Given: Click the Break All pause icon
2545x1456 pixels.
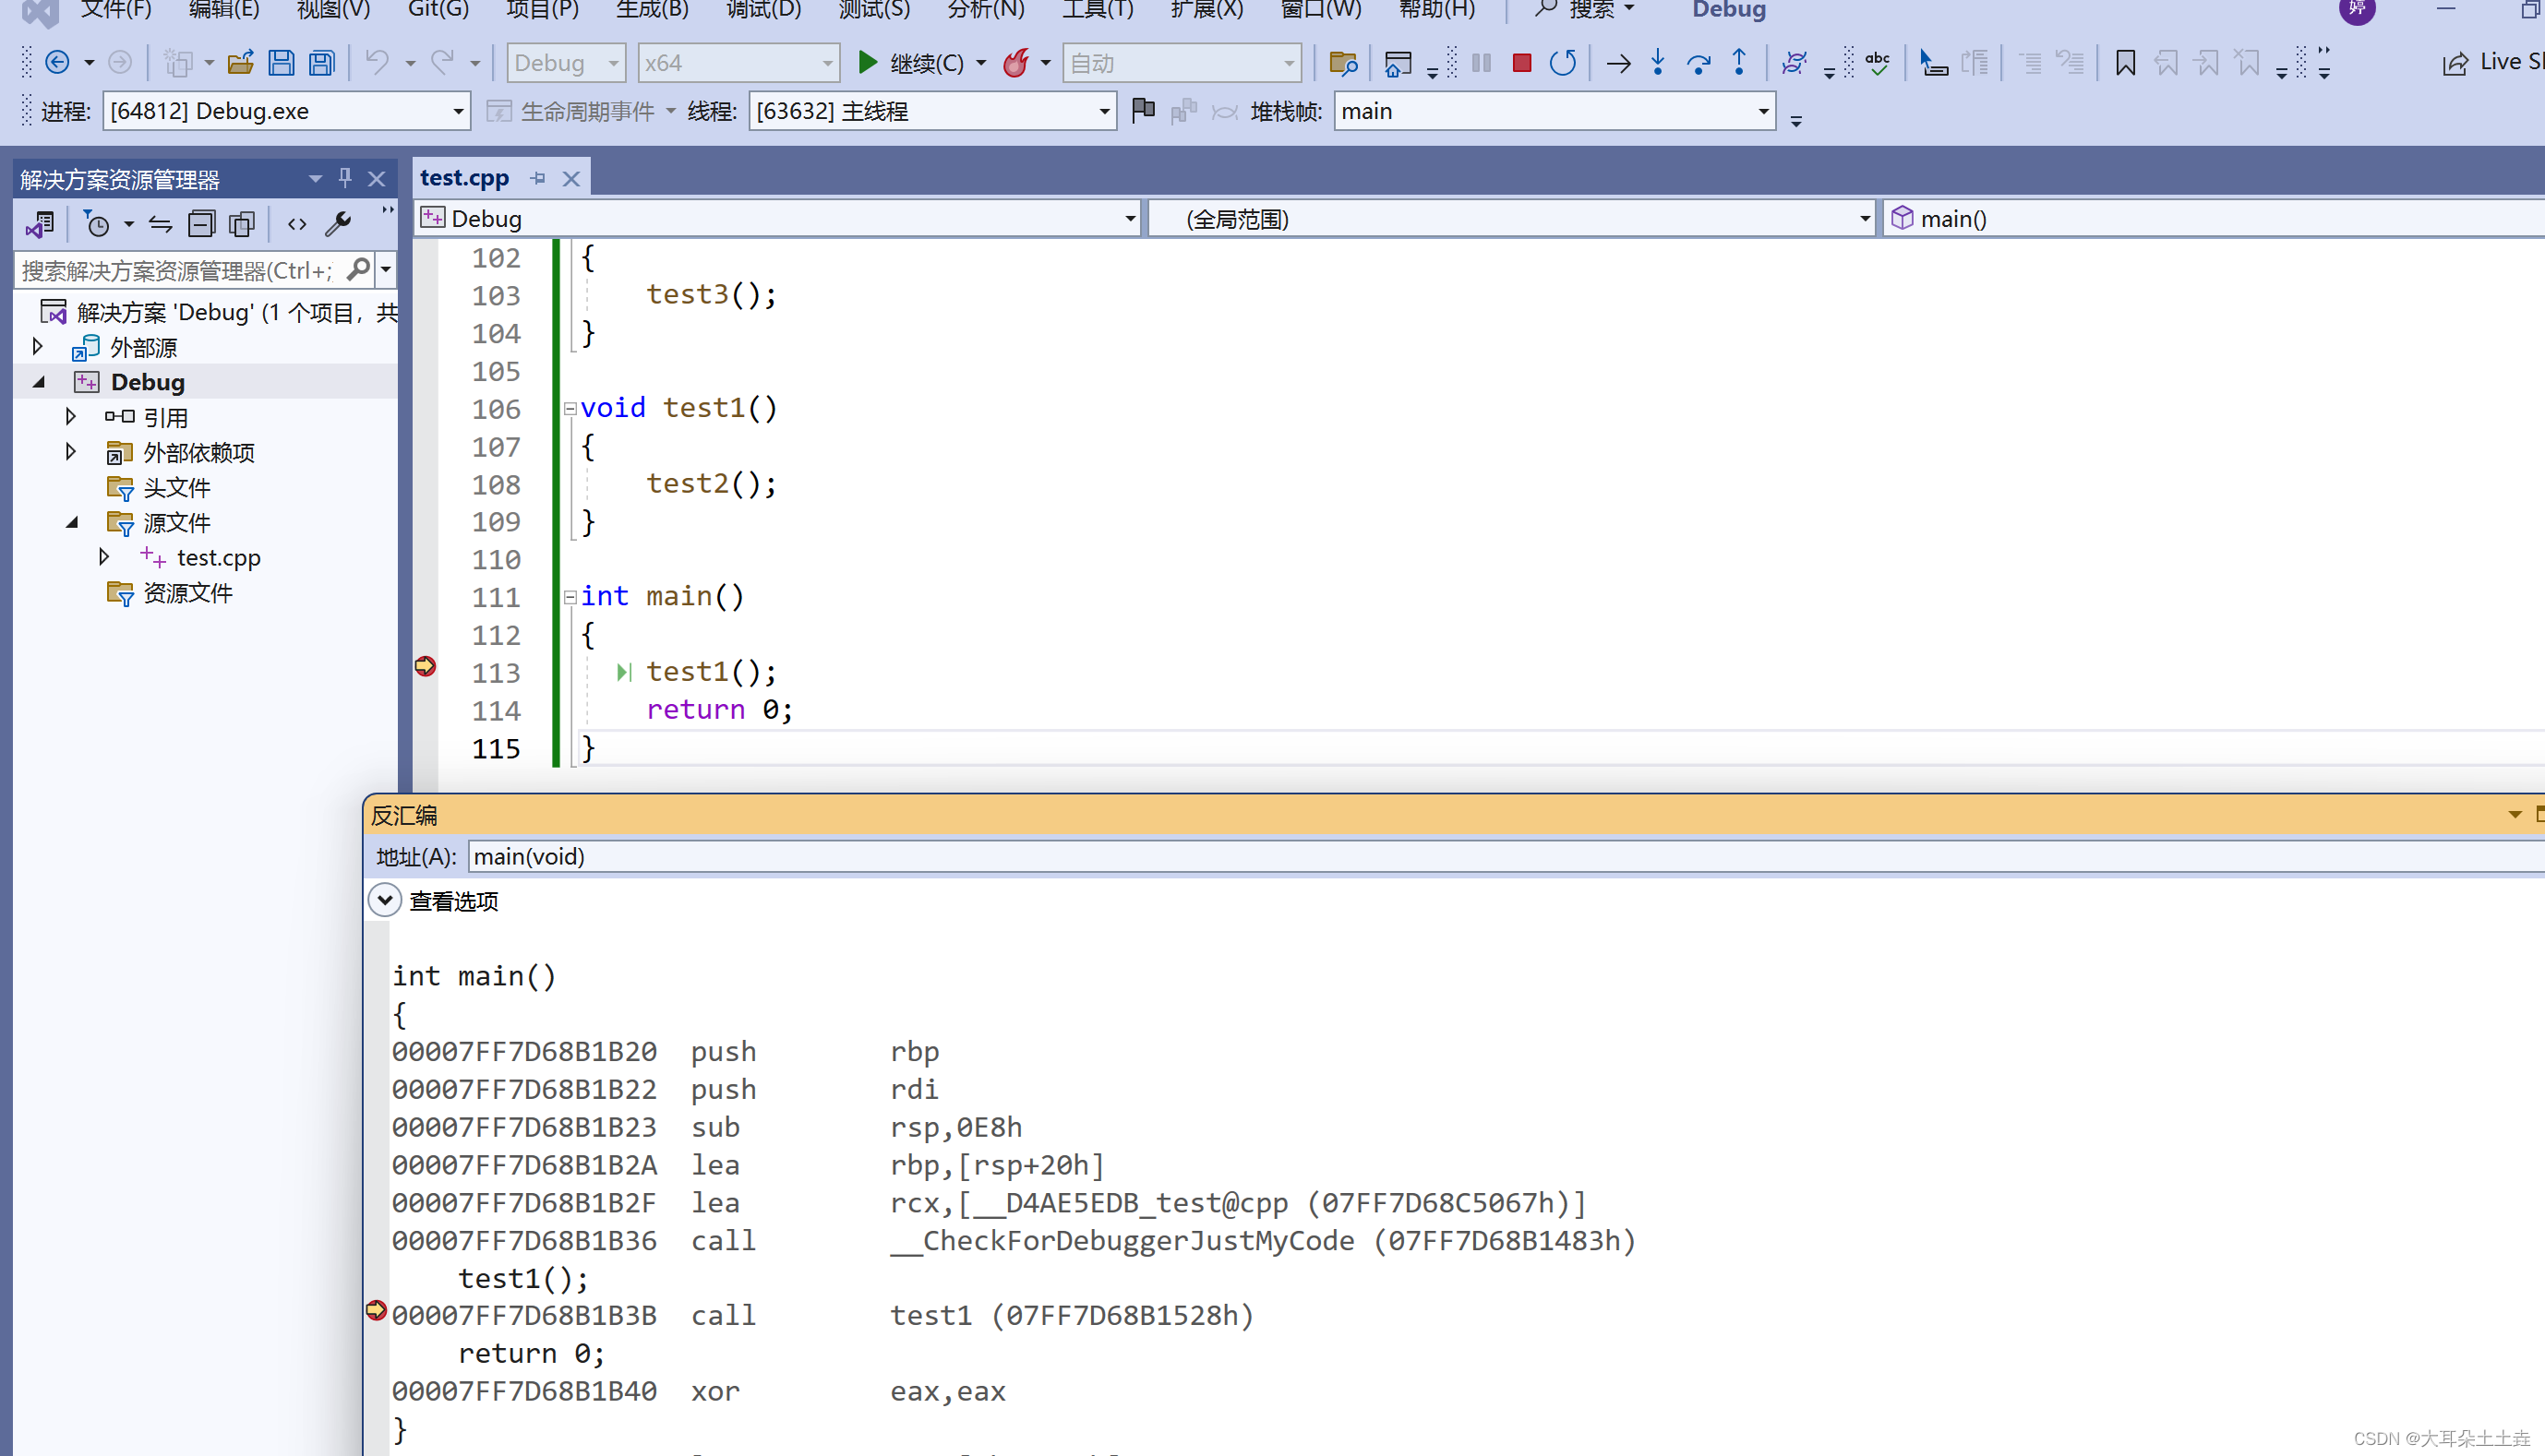Looking at the screenshot, I should pyautogui.click(x=1482, y=63).
